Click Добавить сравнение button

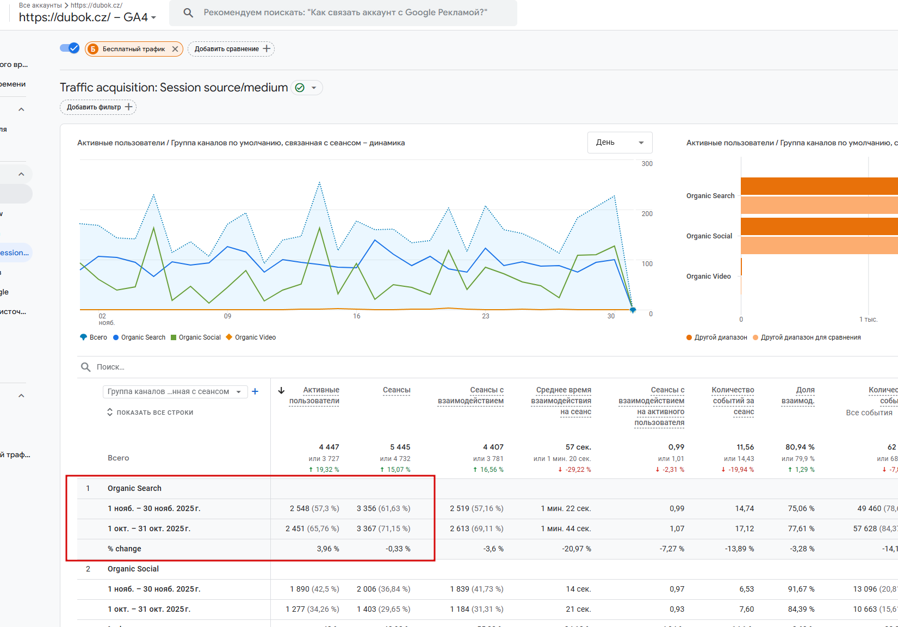coord(231,49)
